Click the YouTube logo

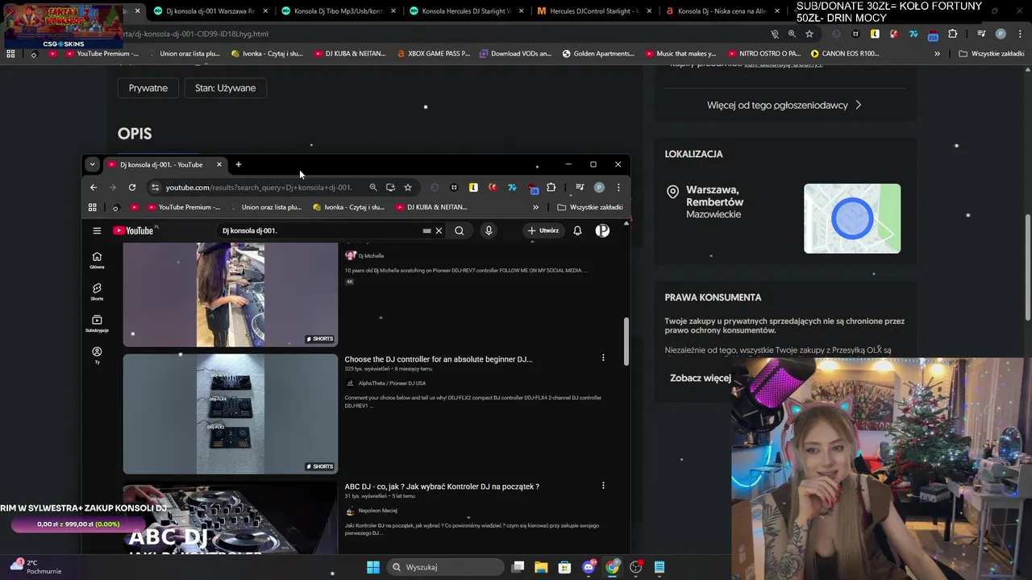coord(134,230)
